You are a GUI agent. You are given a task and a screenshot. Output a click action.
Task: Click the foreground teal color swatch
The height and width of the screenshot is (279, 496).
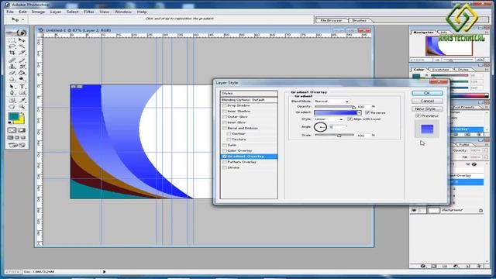[x=13, y=116]
